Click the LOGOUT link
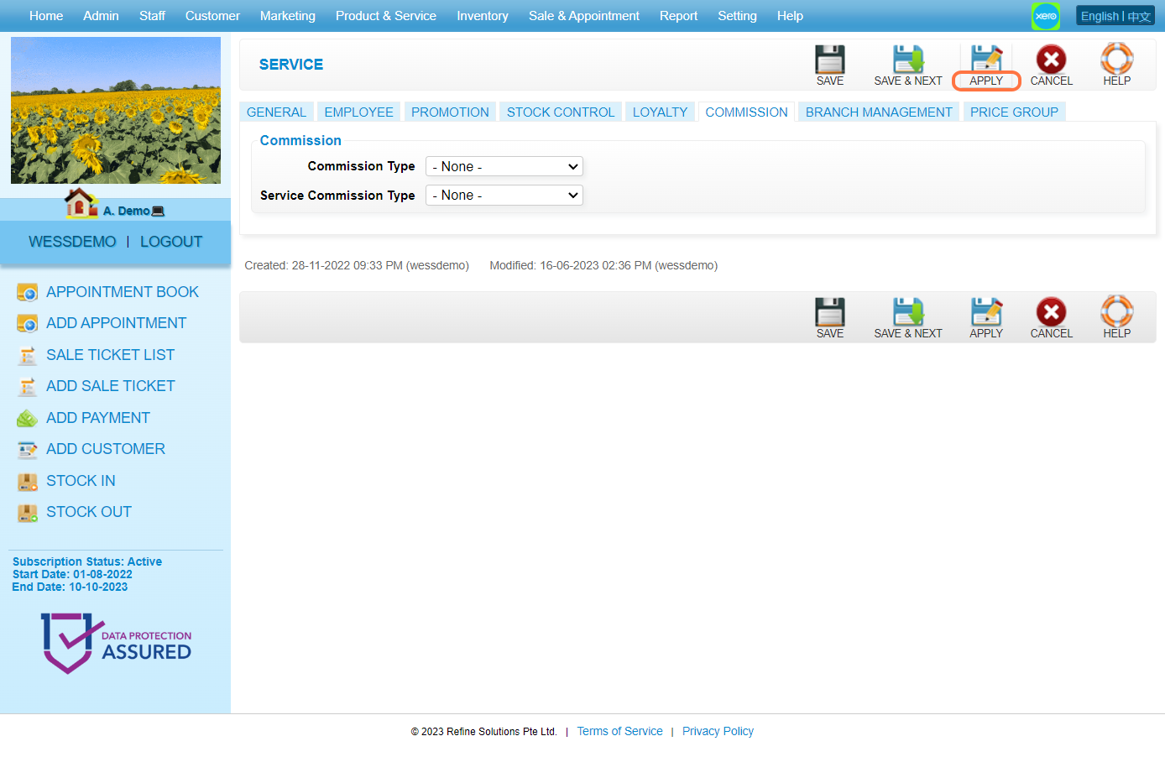The height and width of the screenshot is (757, 1165). (x=171, y=242)
